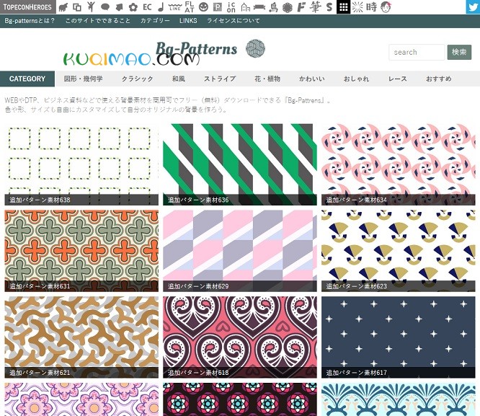The height and width of the screenshot is (416, 480).
Task: Select the おすすめ category
Action: pos(439,79)
